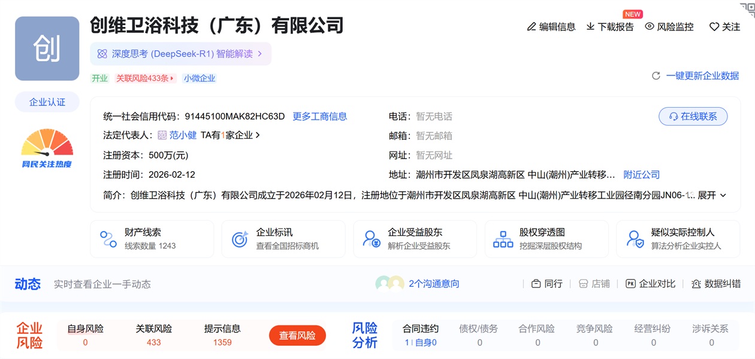Open 企业对比 company comparison

point(650,284)
